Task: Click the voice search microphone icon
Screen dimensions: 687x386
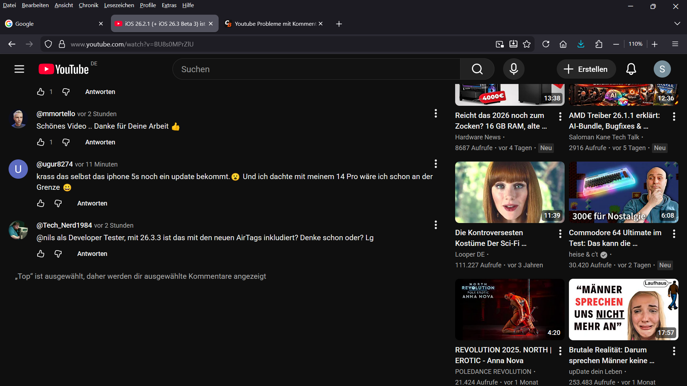Action: [513, 69]
